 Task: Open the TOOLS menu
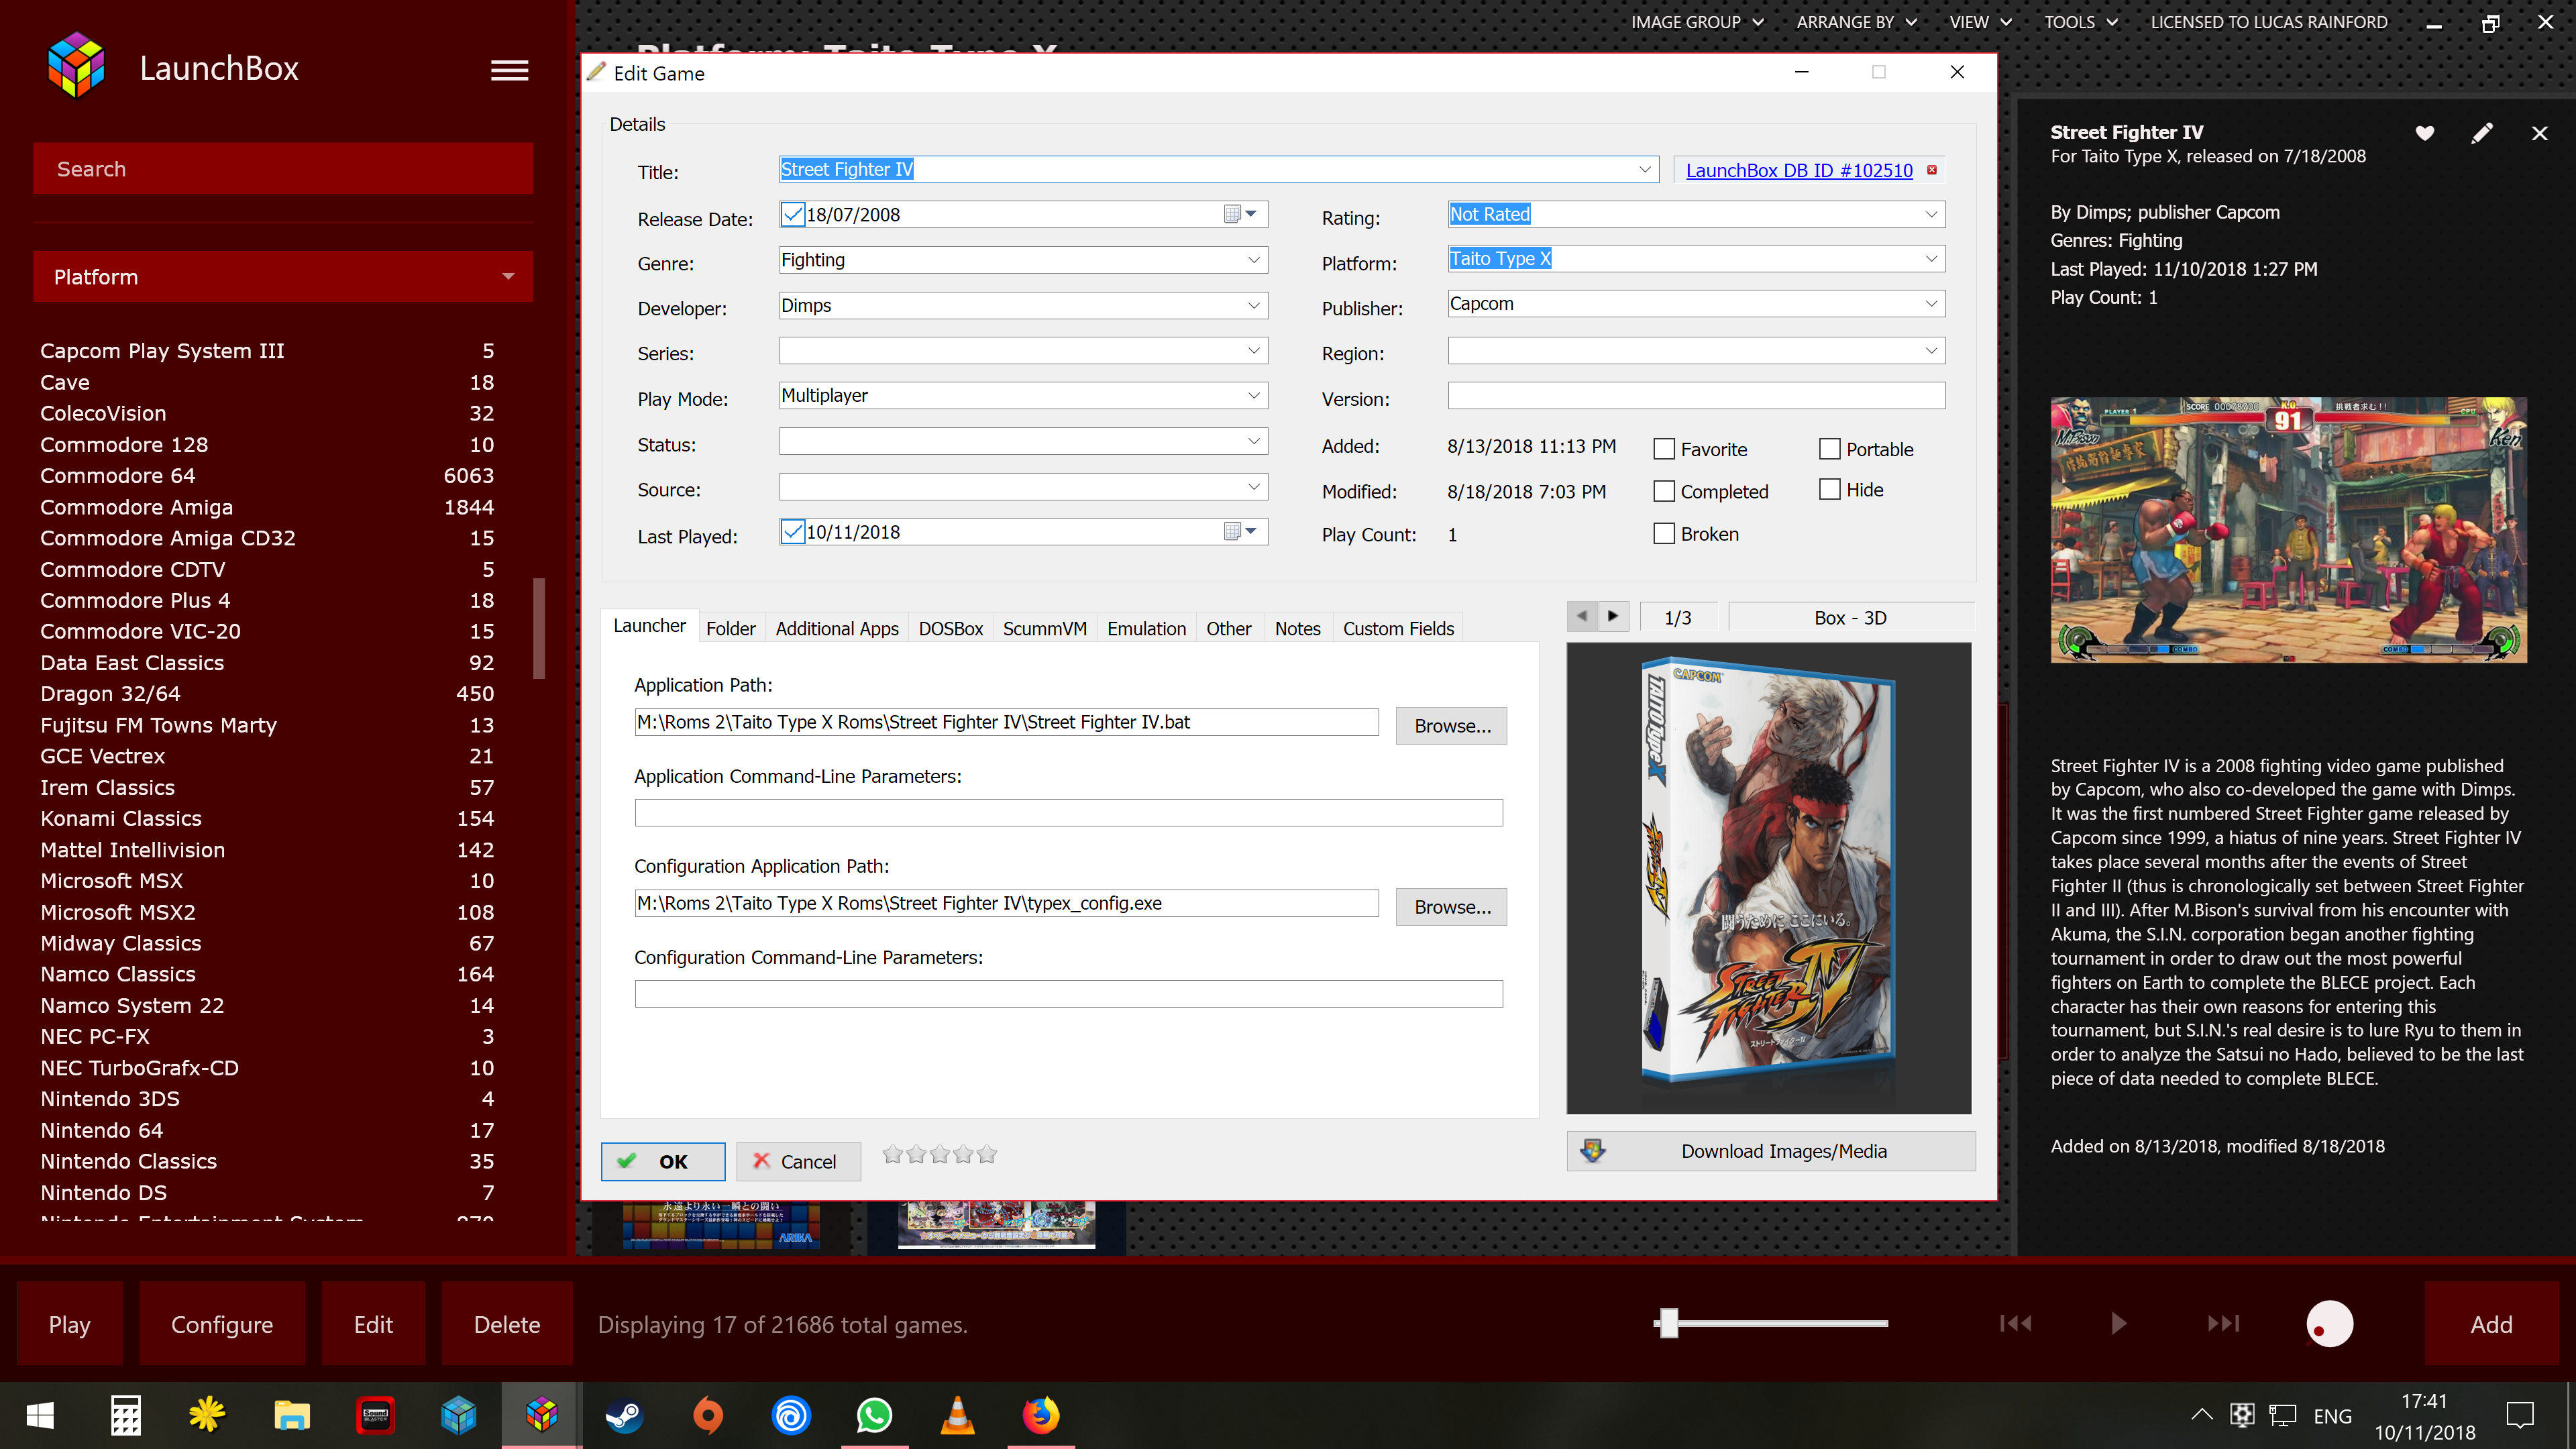click(x=2080, y=22)
